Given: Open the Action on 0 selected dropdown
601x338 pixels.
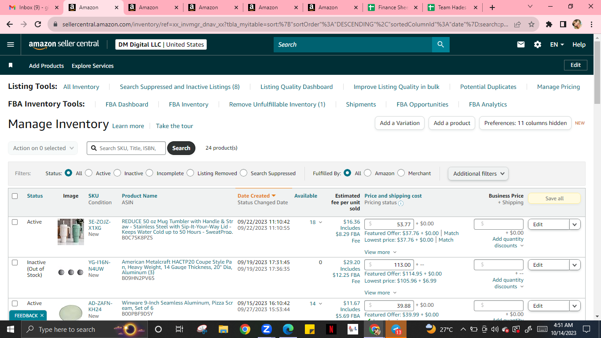Looking at the screenshot, I should (43, 148).
